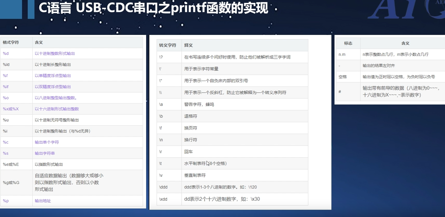Click the 标志 column header
445x217 pixels.
click(x=348, y=43)
